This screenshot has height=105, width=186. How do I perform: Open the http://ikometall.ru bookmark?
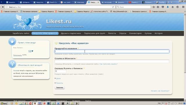click(119, 11)
